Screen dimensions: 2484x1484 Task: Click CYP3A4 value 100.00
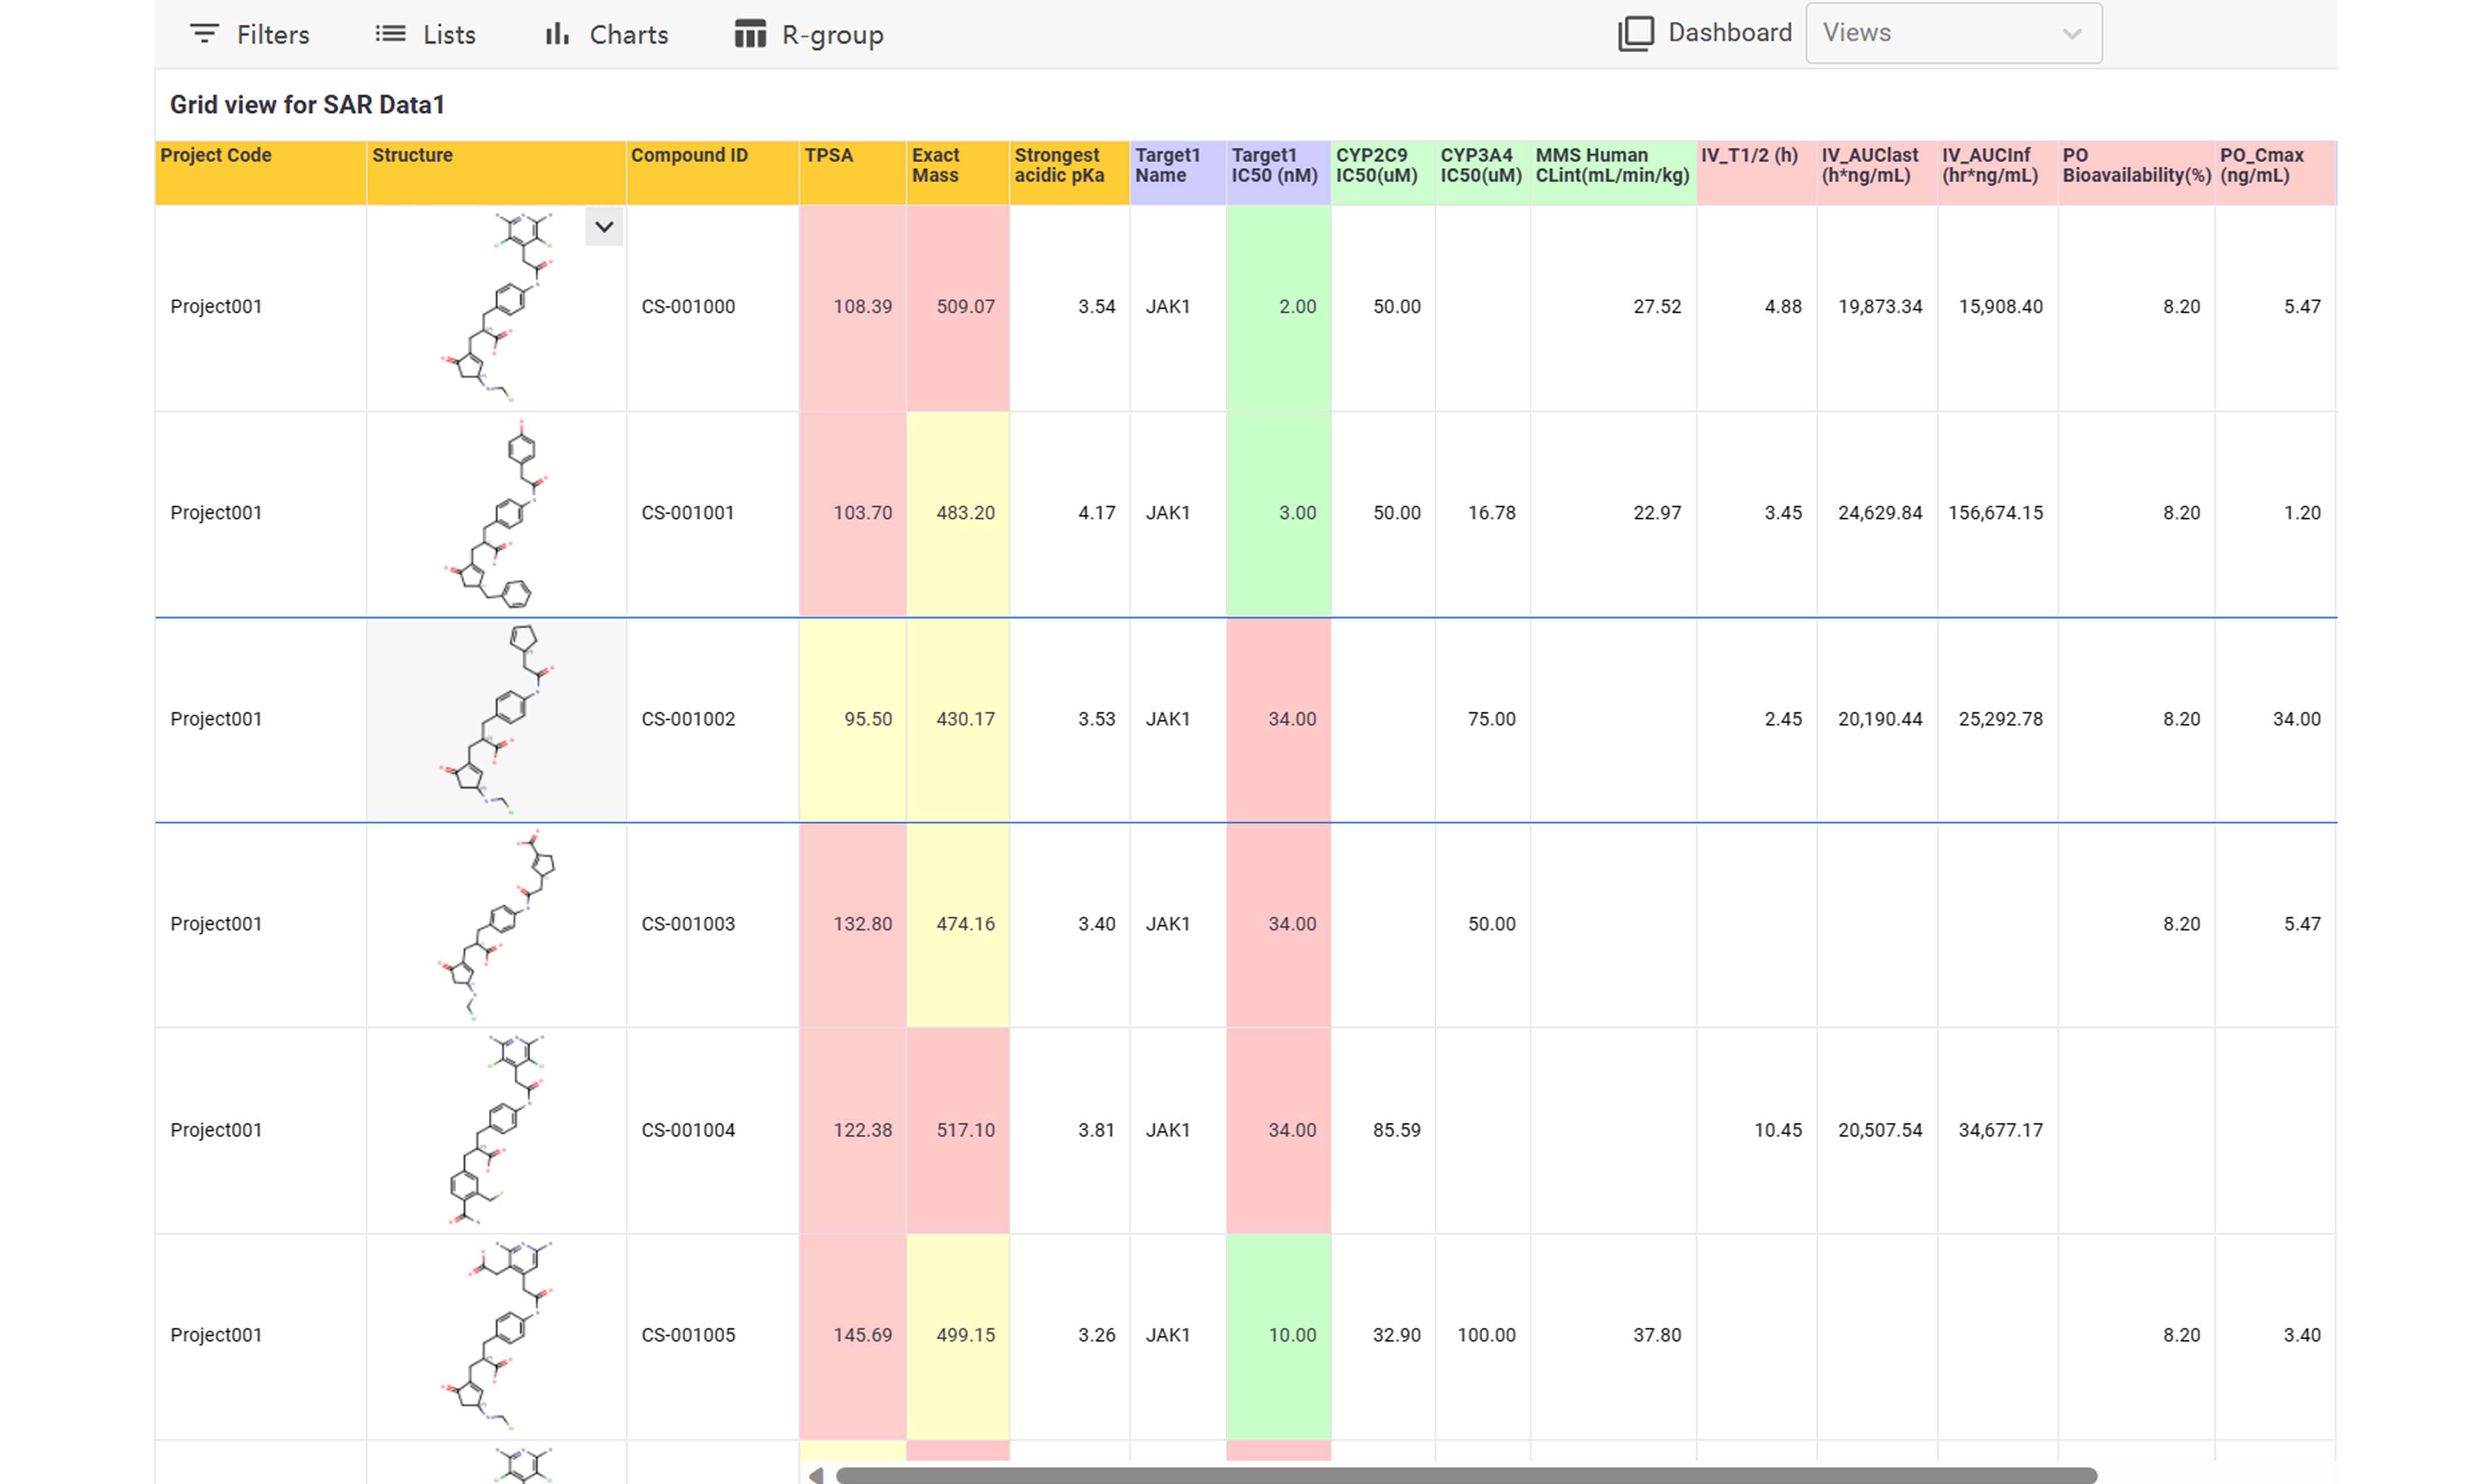click(1486, 1335)
